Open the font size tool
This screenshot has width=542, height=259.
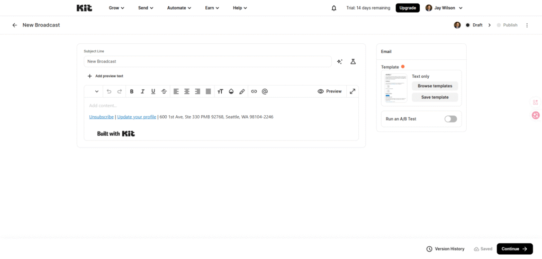click(221, 91)
